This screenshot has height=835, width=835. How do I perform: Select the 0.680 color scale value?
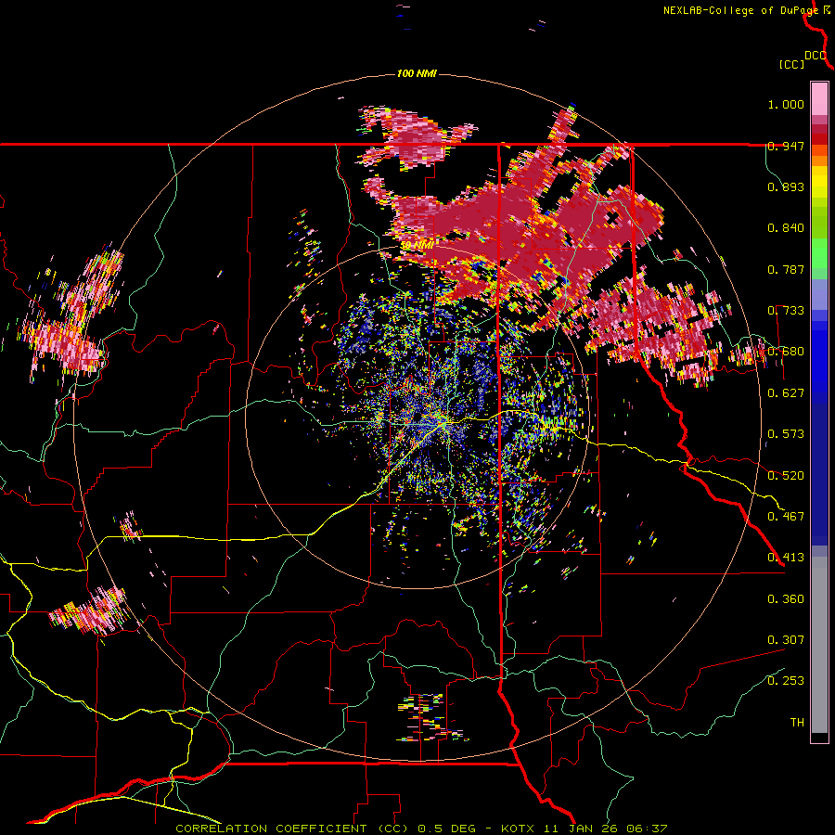786,352
